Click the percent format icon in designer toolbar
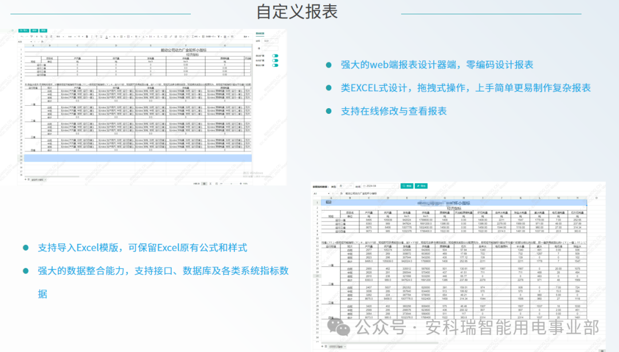Image resolution: width=619 pixels, height=352 pixels. click(x=41, y=37)
